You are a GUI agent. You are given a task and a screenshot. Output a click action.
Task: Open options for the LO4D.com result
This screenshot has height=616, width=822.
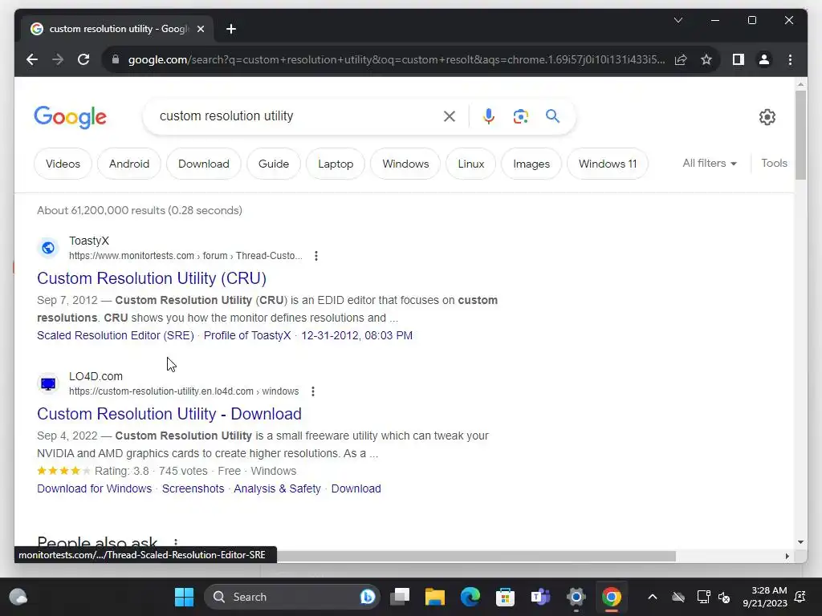(x=313, y=391)
